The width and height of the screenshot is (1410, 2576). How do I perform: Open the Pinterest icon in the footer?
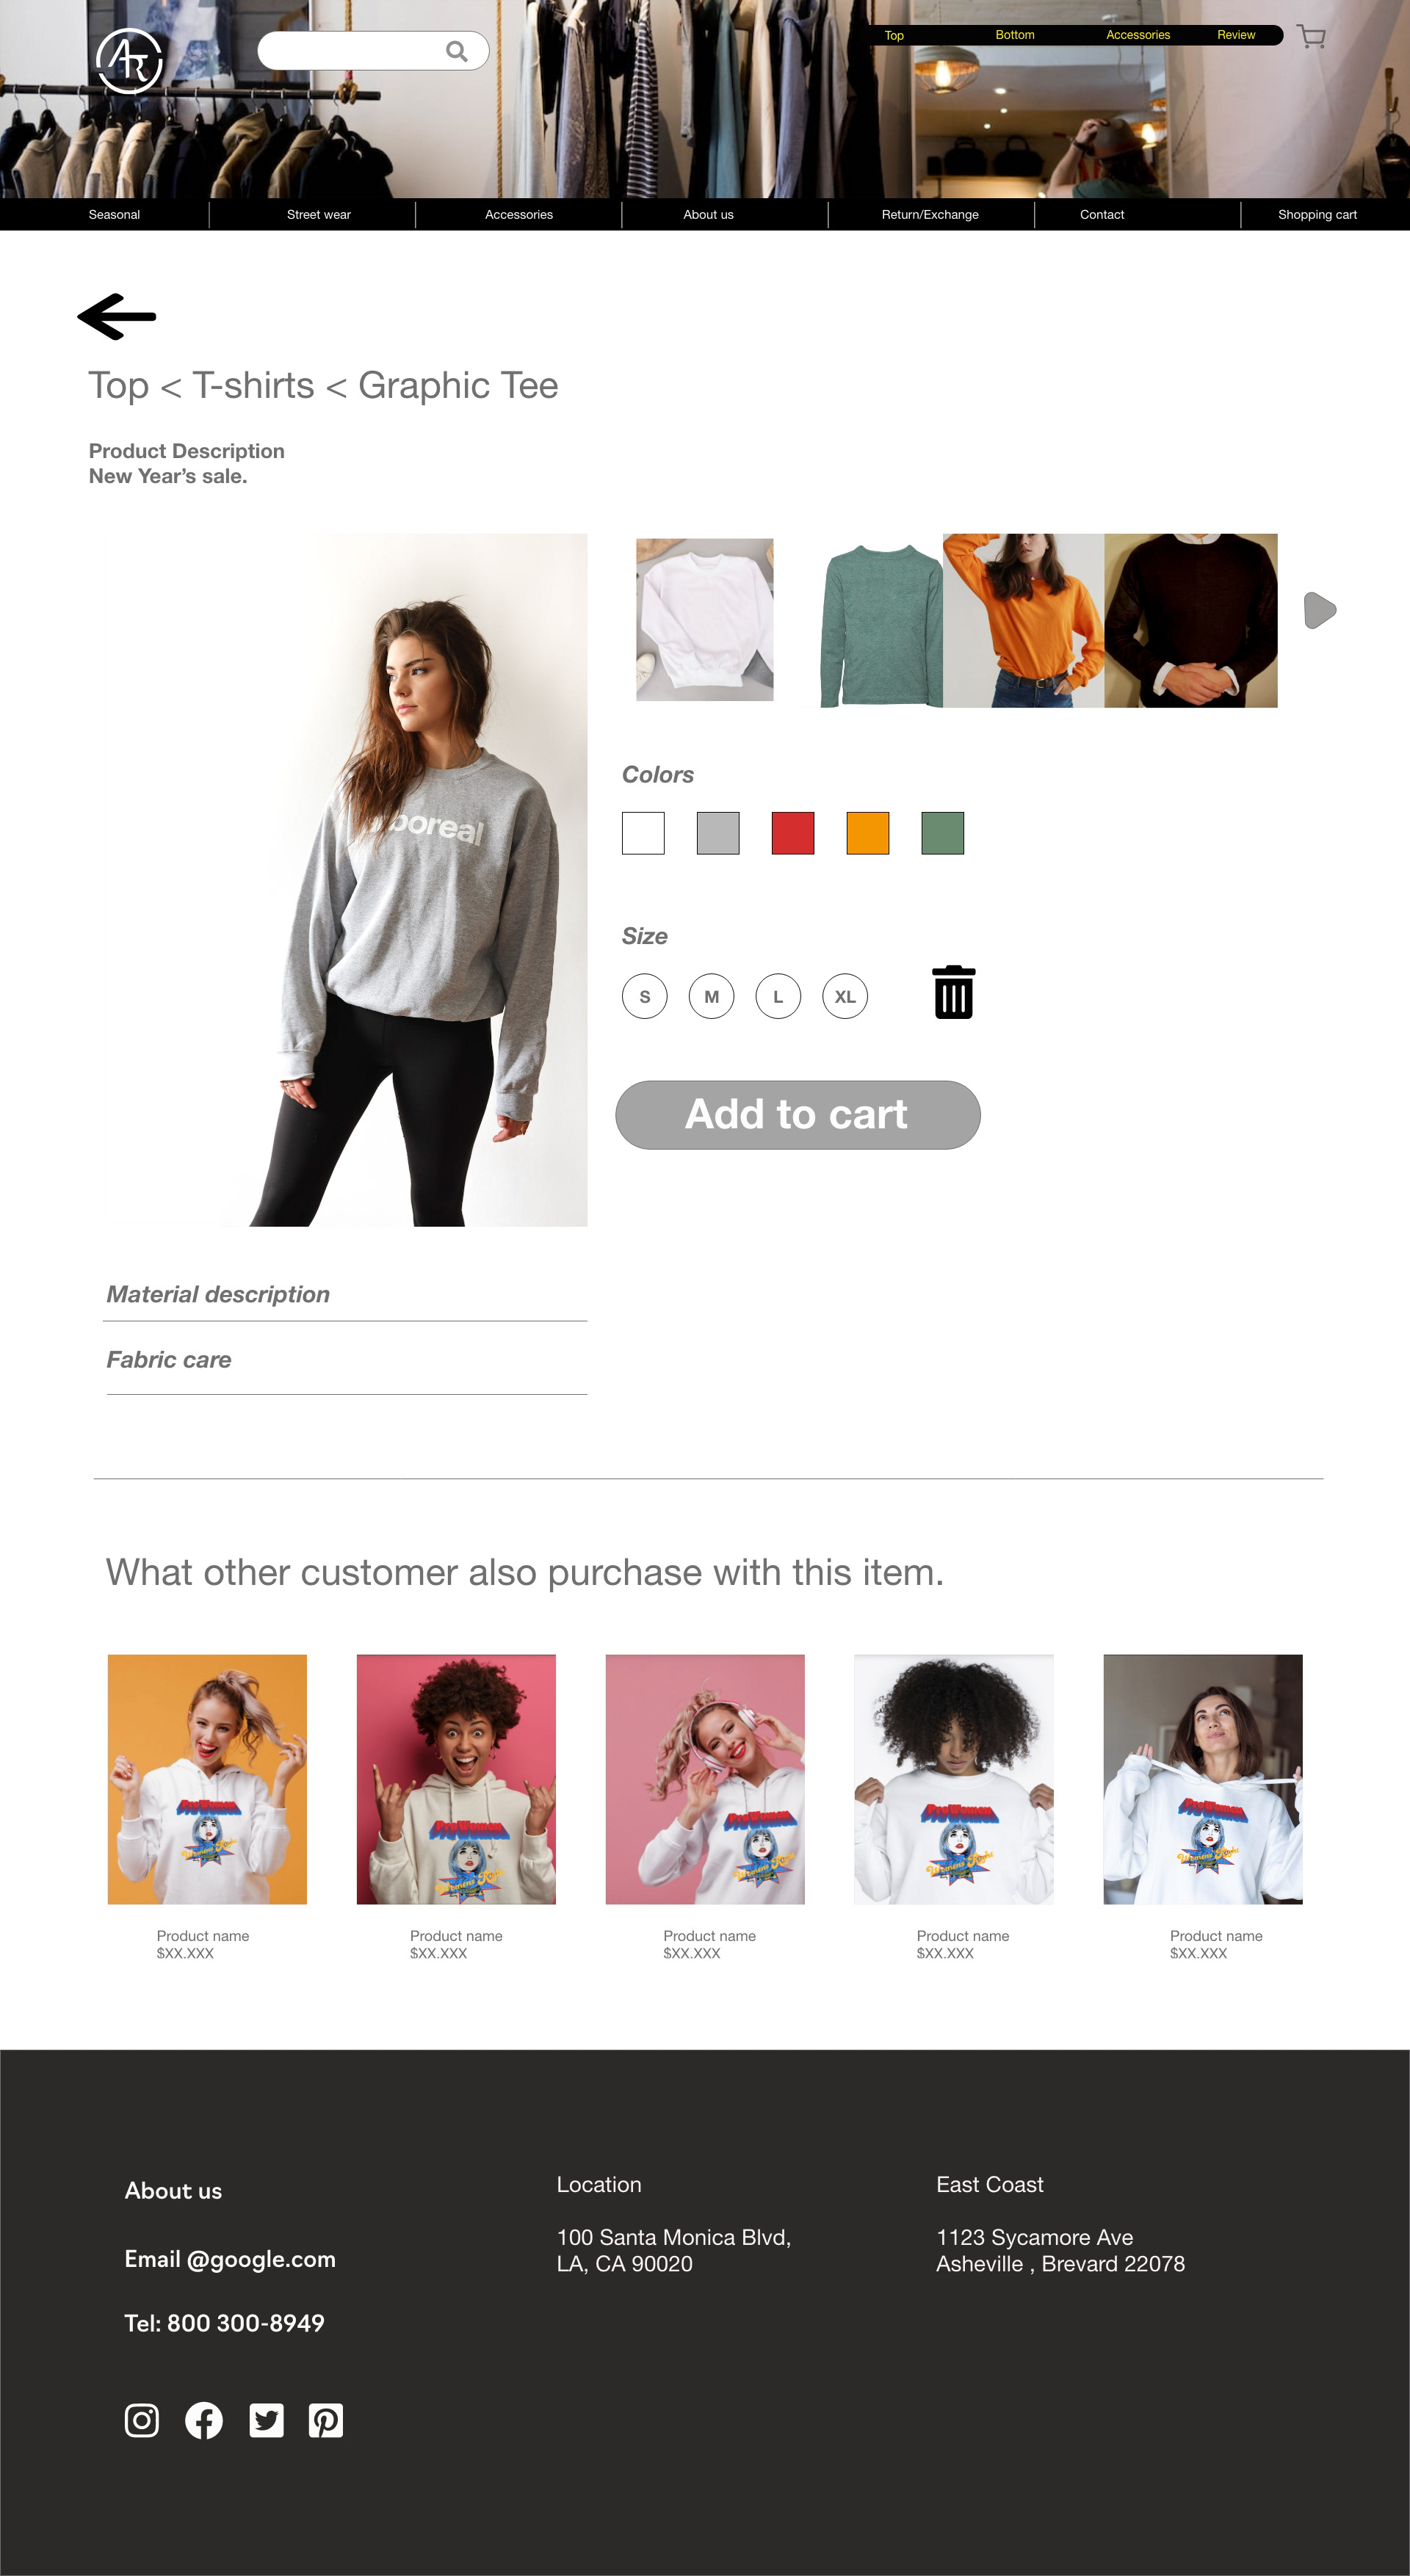(x=326, y=2421)
